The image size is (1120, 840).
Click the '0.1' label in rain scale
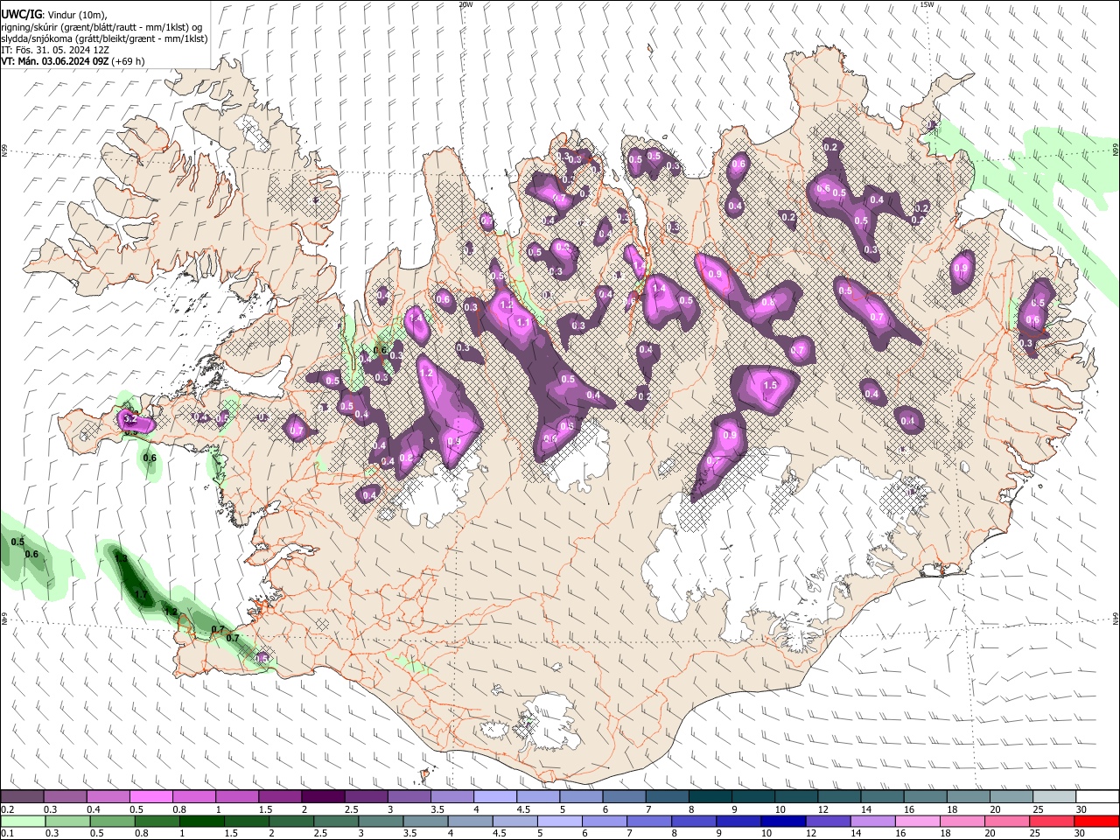coord(8,833)
